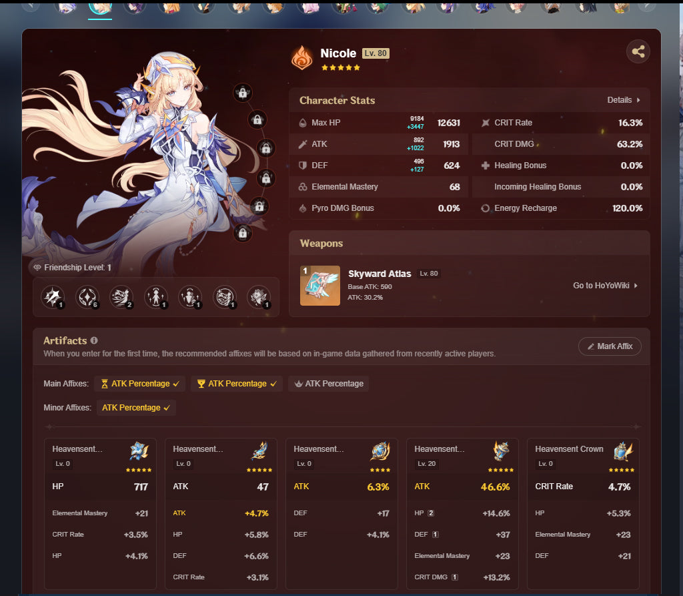Click the fifth locked constellation from top
Screen dimensions: 683x596
coord(259,206)
